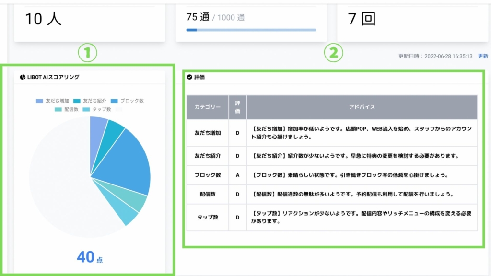The image size is (491, 276).
Task: Click the 75通 / 1000通 progress bar
Action: click(251, 30)
